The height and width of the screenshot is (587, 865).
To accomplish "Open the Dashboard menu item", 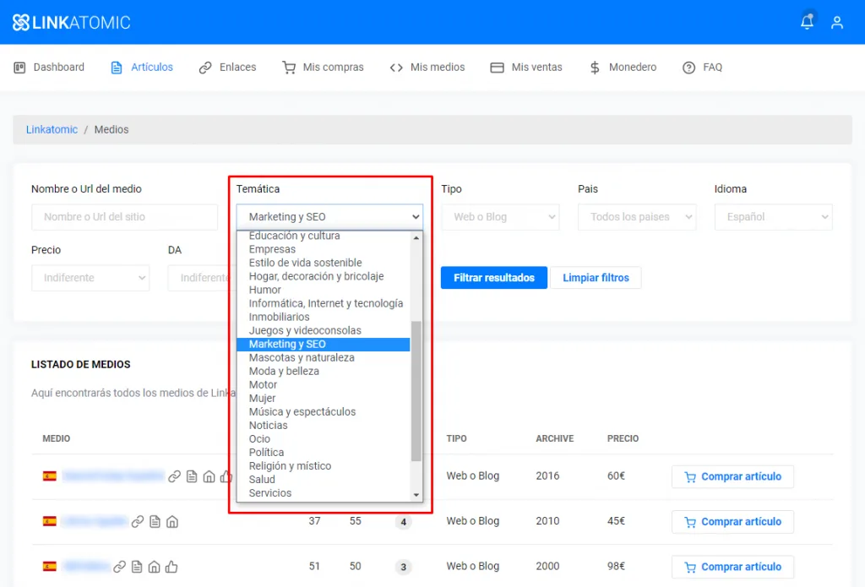I will (50, 68).
